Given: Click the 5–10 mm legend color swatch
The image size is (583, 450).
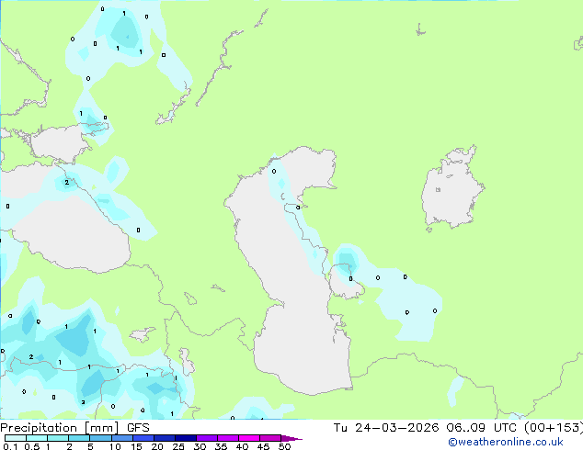Looking at the screenshot, I should coord(100,438).
